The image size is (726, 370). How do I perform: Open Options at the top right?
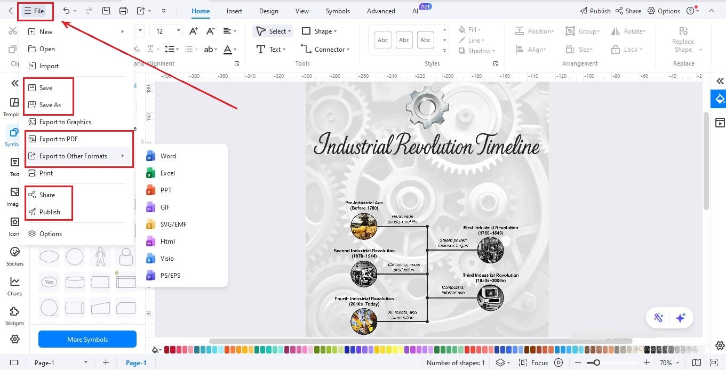click(664, 11)
